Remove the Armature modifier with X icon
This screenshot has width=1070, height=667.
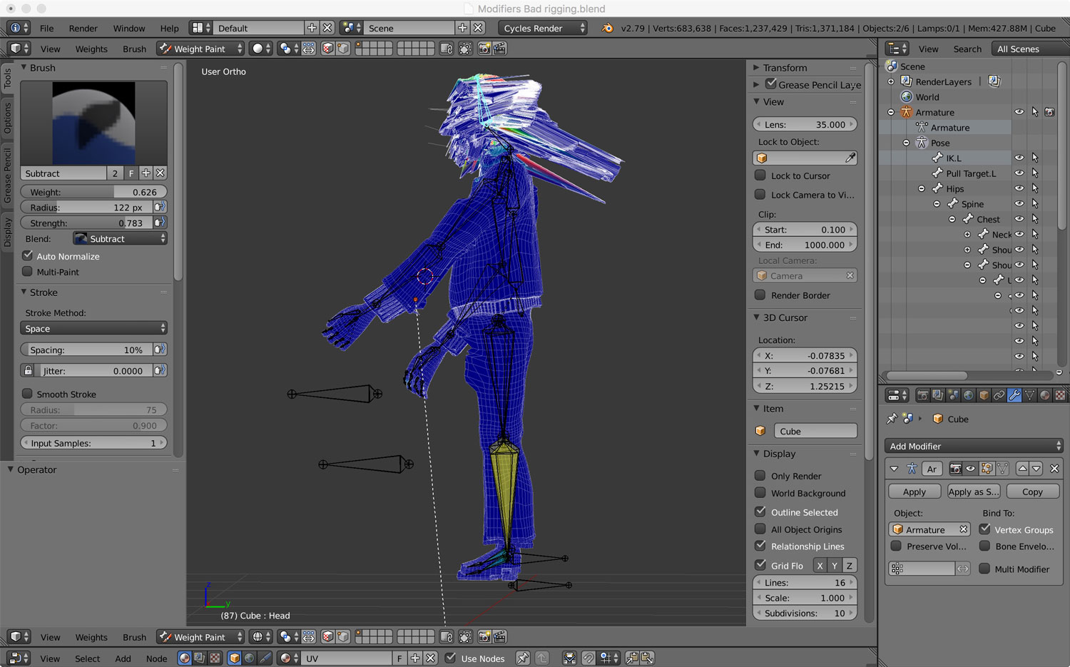pos(1054,469)
